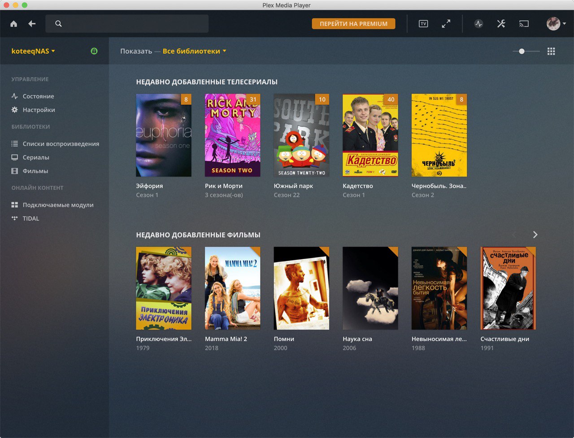Screen dimensions: 574x438
Task: Open the Помни movie poster
Action: click(x=301, y=288)
